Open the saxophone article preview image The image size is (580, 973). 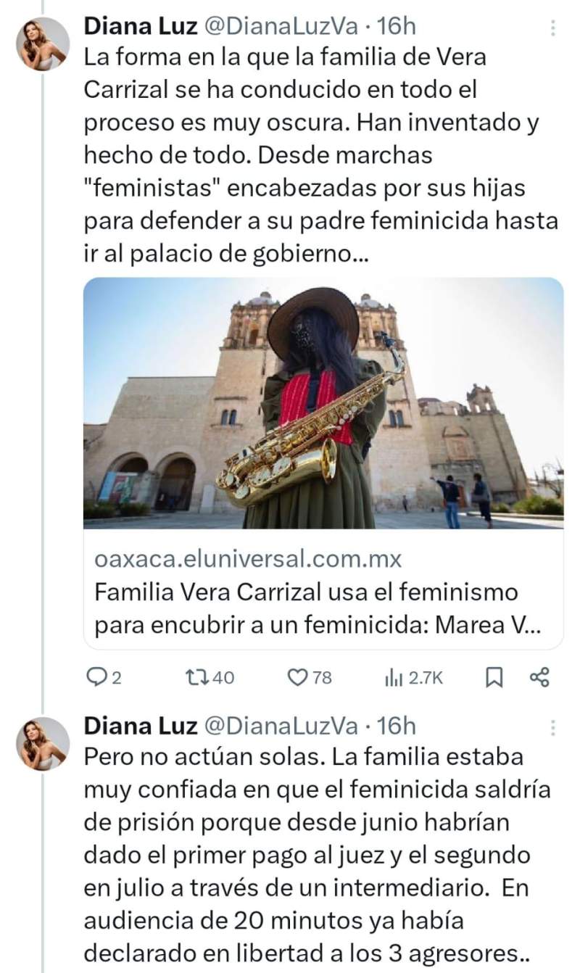coord(323,403)
